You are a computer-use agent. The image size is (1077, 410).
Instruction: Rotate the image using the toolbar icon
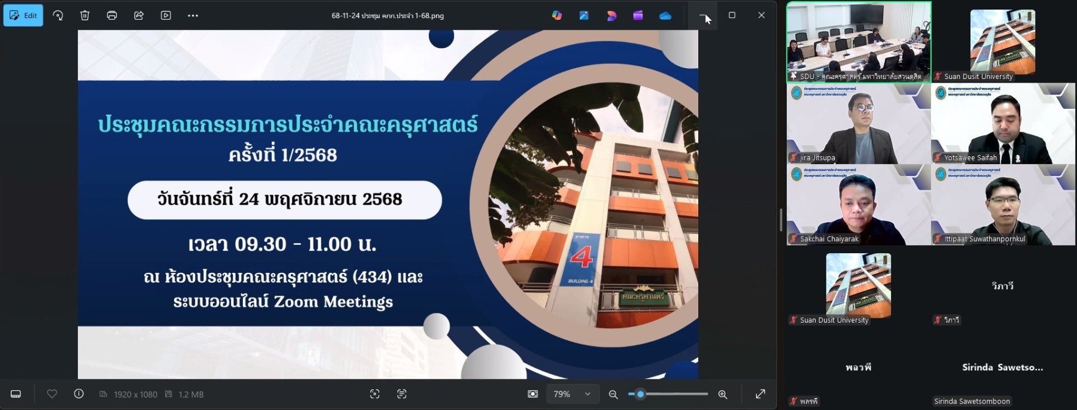point(58,16)
